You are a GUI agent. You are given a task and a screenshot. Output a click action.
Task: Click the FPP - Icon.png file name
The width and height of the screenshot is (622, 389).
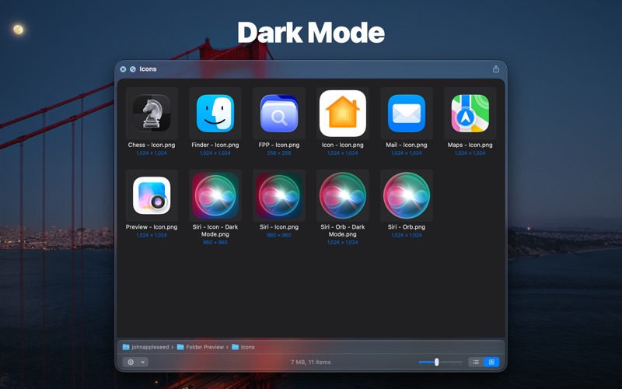[279, 145]
